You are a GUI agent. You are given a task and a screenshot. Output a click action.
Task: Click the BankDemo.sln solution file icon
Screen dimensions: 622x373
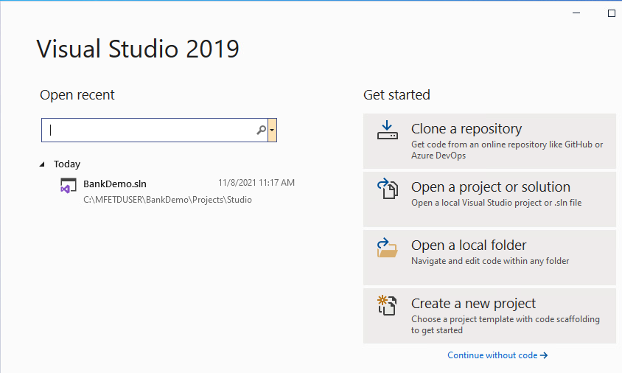point(68,186)
